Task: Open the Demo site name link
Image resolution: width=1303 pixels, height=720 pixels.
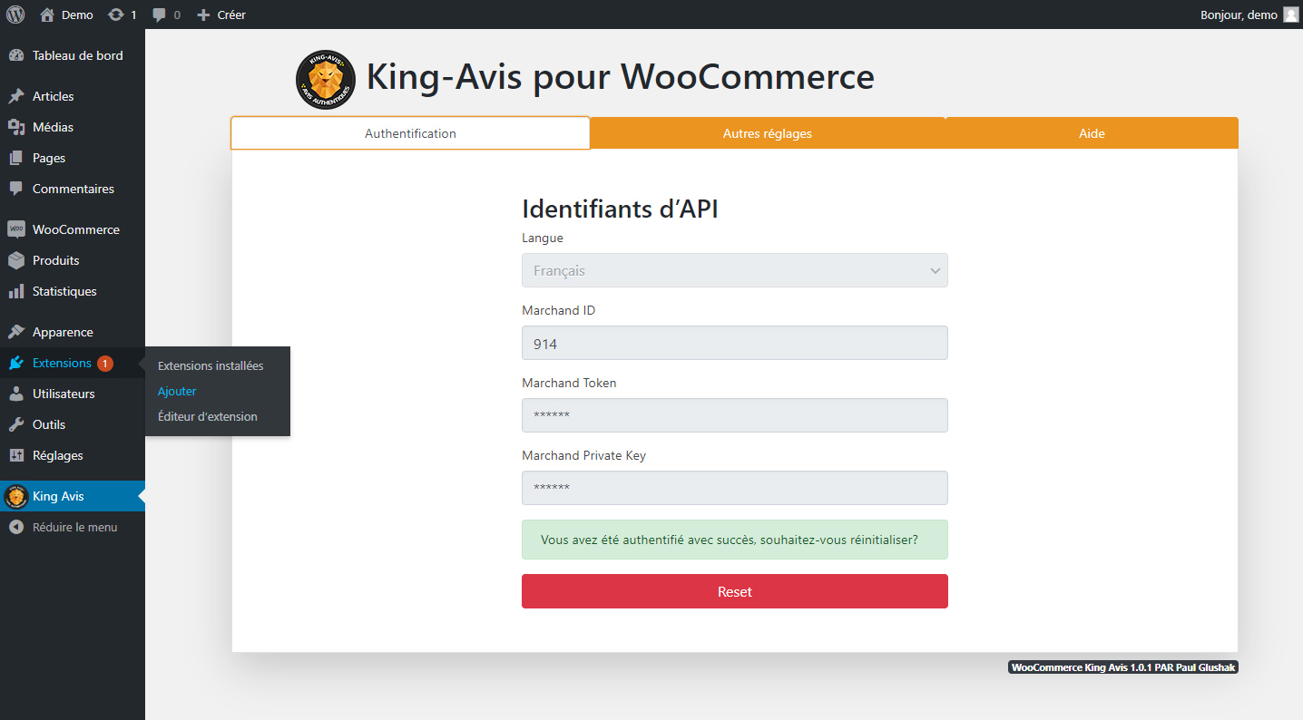Action: [x=77, y=15]
